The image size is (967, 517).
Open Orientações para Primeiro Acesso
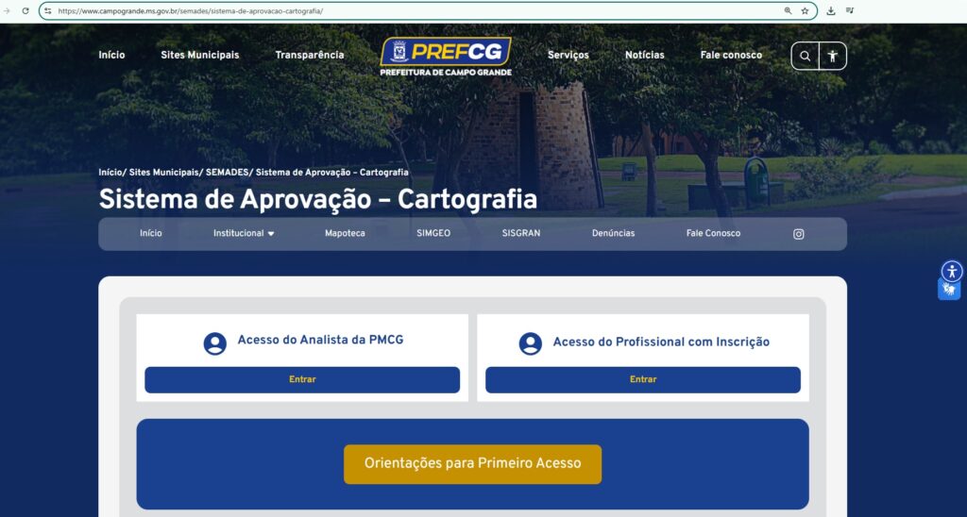[x=472, y=463]
